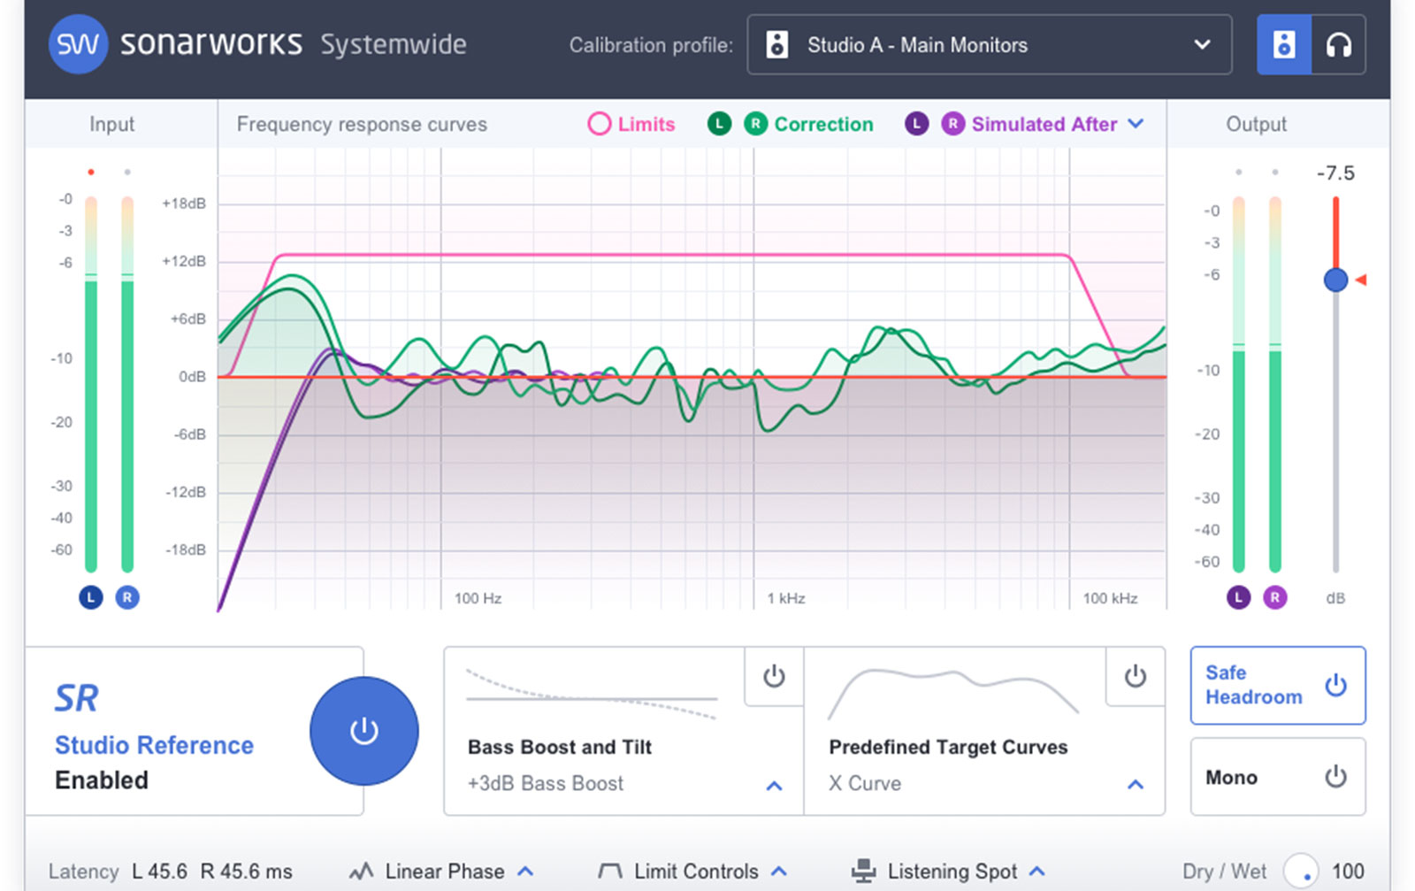Expand Bass Boost and Tilt options chevron
The image size is (1415, 891).
[774, 785]
